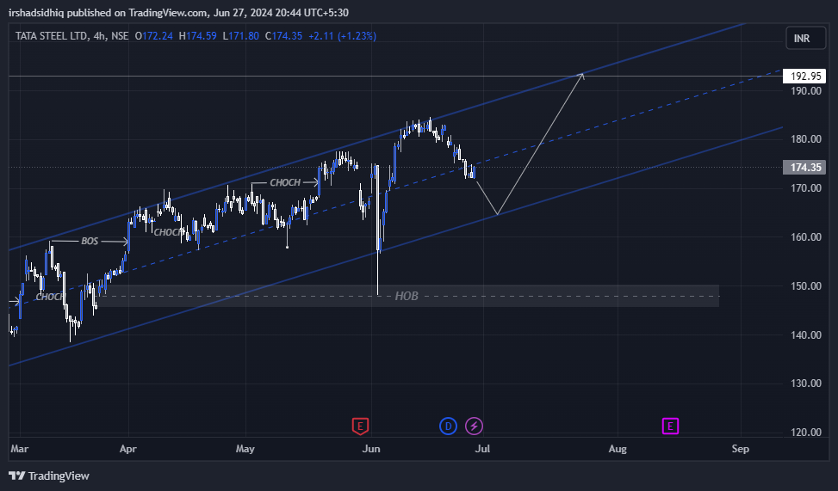Viewport: 838px width, 491px height.
Task: Select the 174.35 current price label
Action: [x=804, y=167]
